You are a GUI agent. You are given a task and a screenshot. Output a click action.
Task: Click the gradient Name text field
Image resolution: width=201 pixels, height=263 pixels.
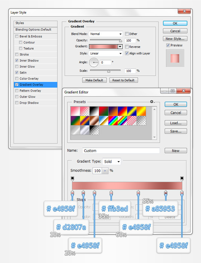(x=121, y=151)
